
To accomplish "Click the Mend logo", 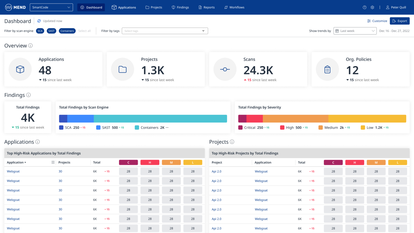I will 15,7.
